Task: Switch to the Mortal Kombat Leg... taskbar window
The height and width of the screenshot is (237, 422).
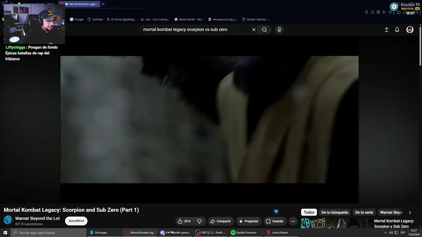Action: click(x=140, y=233)
